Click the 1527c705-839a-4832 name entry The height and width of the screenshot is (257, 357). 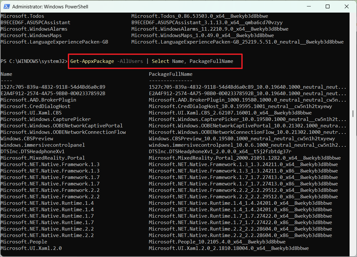(x=53, y=87)
